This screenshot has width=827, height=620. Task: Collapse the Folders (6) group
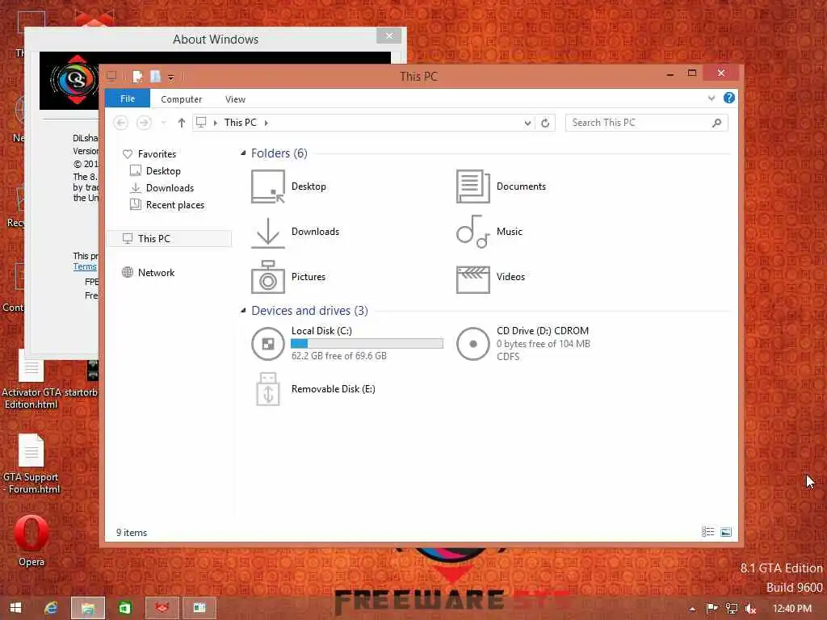[x=243, y=153]
